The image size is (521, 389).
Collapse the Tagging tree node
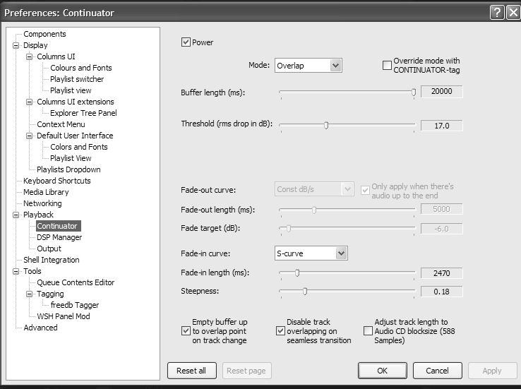pyautogui.click(x=29, y=294)
